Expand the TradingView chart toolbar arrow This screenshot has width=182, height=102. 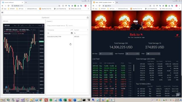coord(43,25)
